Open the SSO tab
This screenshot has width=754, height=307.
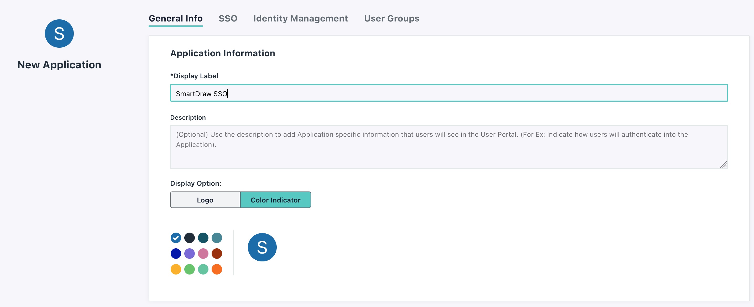pyautogui.click(x=228, y=18)
